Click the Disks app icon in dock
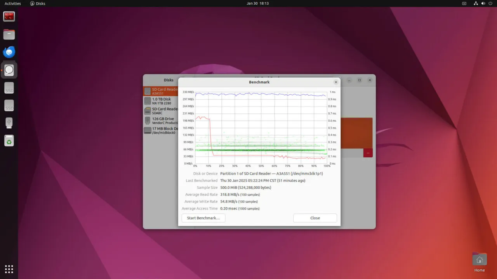Viewport: 497px width, 279px height. [x=9, y=70]
